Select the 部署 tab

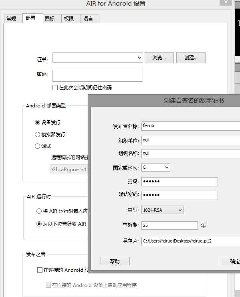(x=33, y=18)
